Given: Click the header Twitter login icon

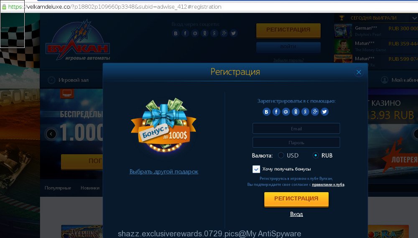Looking at the screenshot, I should point(234,33).
